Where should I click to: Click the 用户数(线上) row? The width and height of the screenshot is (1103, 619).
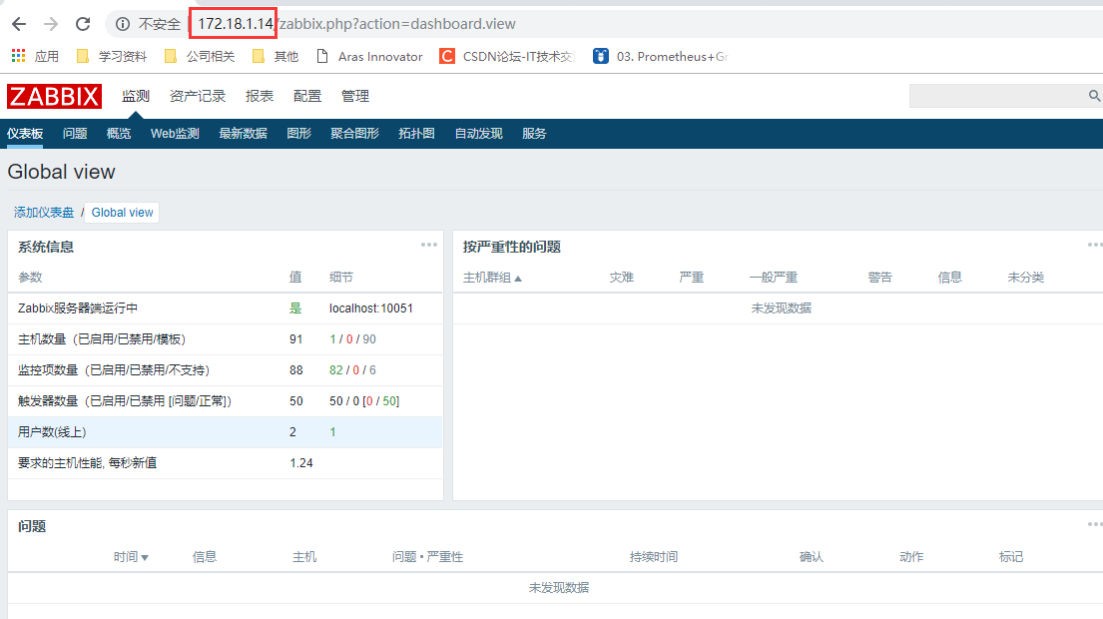point(226,432)
